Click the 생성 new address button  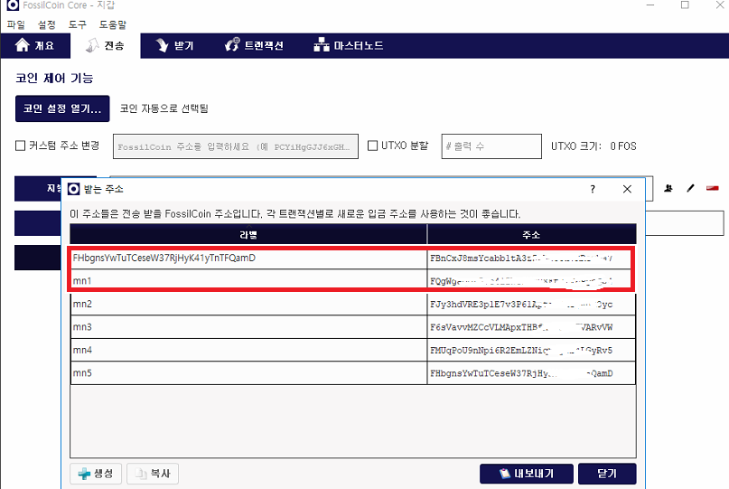pyautogui.click(x=96, y=474)
